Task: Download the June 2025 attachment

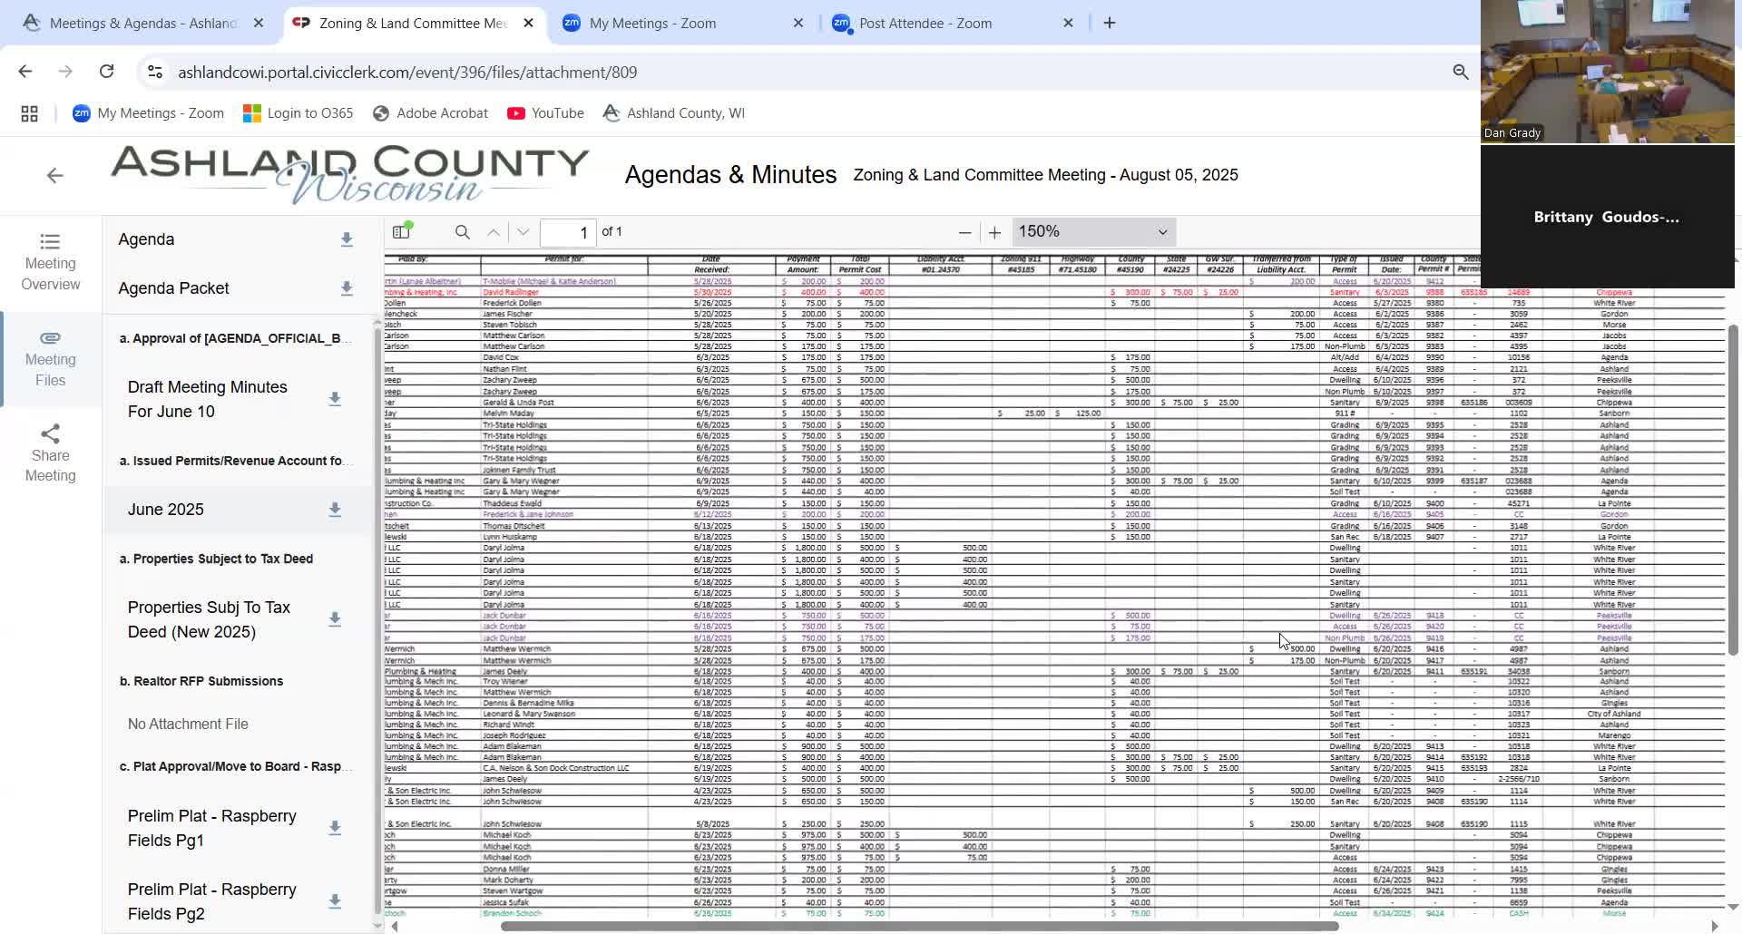Action: click(335, 510)
